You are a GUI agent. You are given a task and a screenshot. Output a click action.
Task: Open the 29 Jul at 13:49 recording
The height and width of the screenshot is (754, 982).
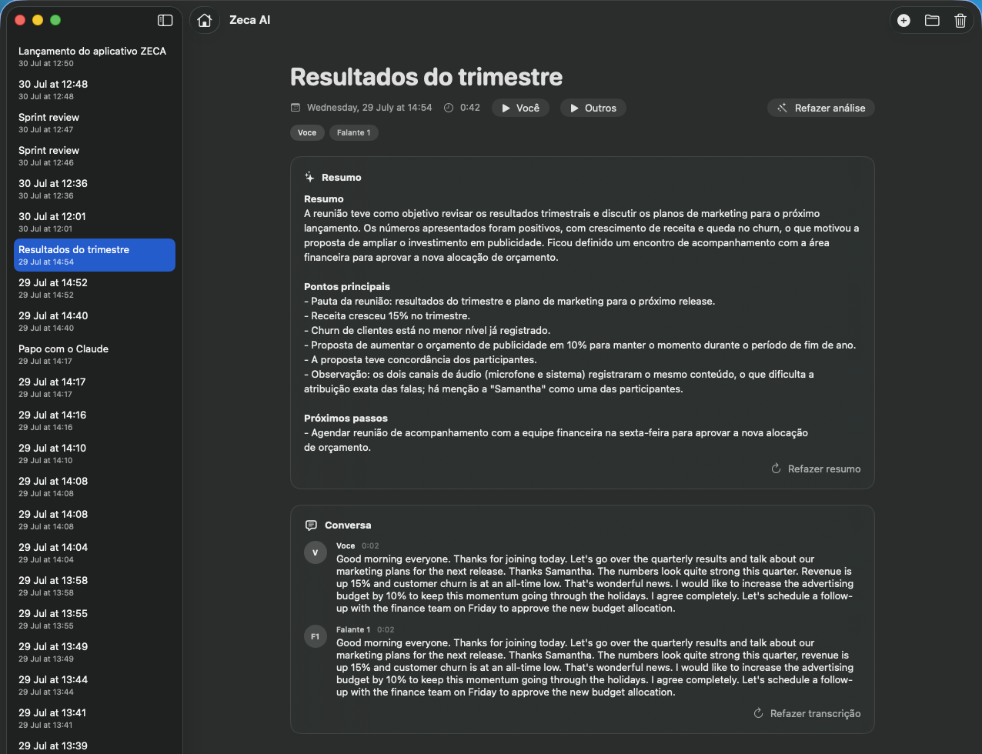click(95, 652)
